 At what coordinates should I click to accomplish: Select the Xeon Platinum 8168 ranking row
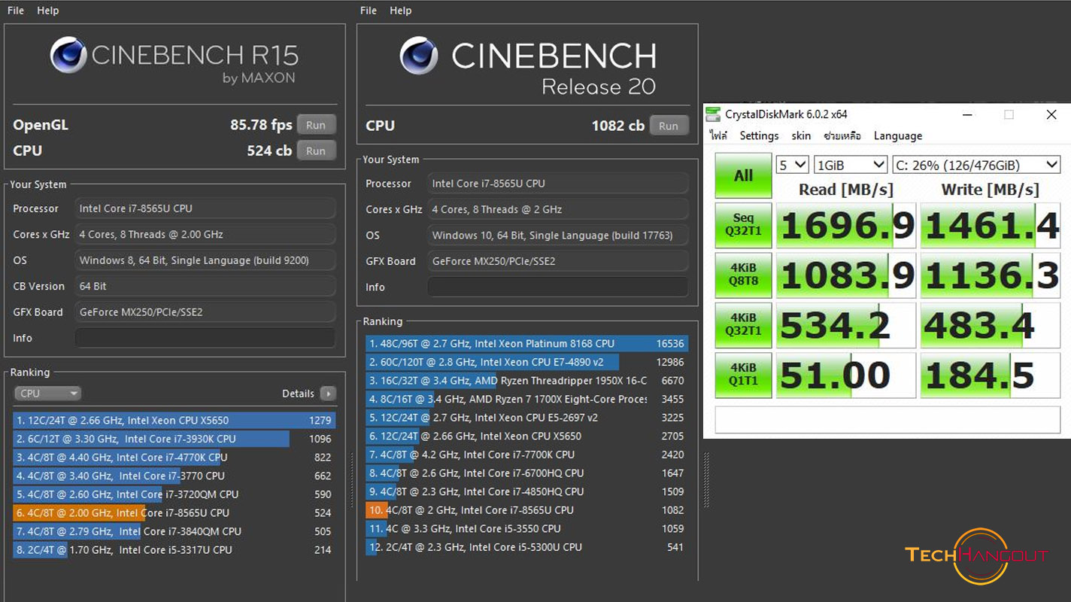coord(527,344)
